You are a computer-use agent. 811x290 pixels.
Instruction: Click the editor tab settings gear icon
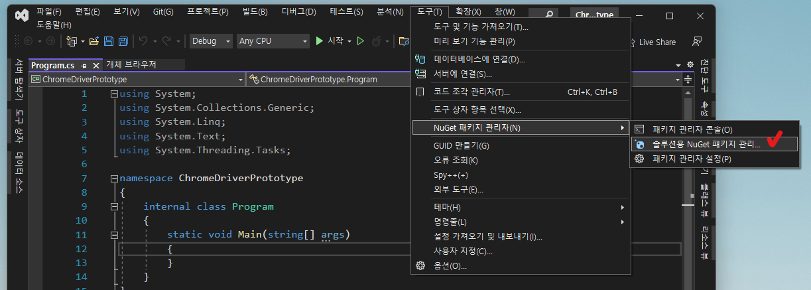tap(690, 64)
